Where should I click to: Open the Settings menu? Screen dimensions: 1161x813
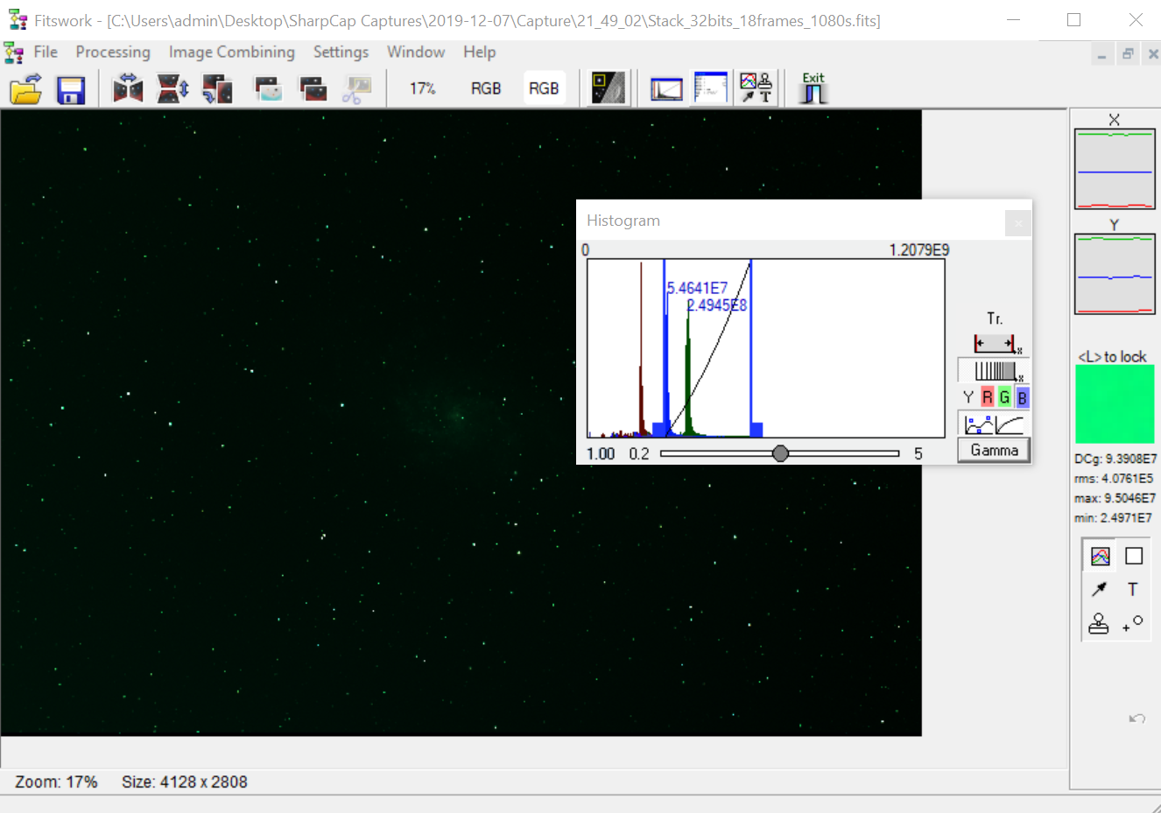coord(341,52)
